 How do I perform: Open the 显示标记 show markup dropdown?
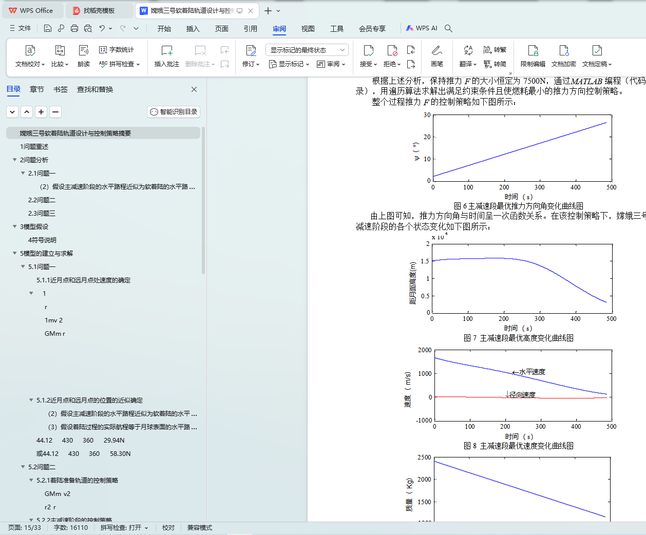(289, 64)
